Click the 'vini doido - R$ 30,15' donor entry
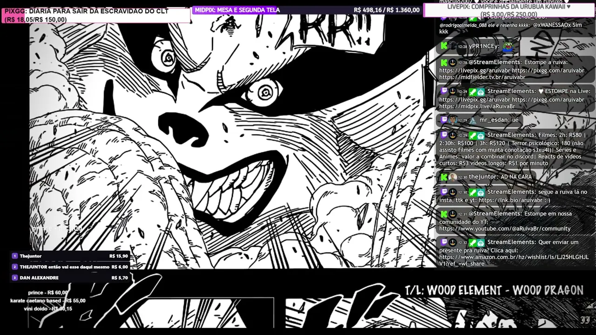 48,308
